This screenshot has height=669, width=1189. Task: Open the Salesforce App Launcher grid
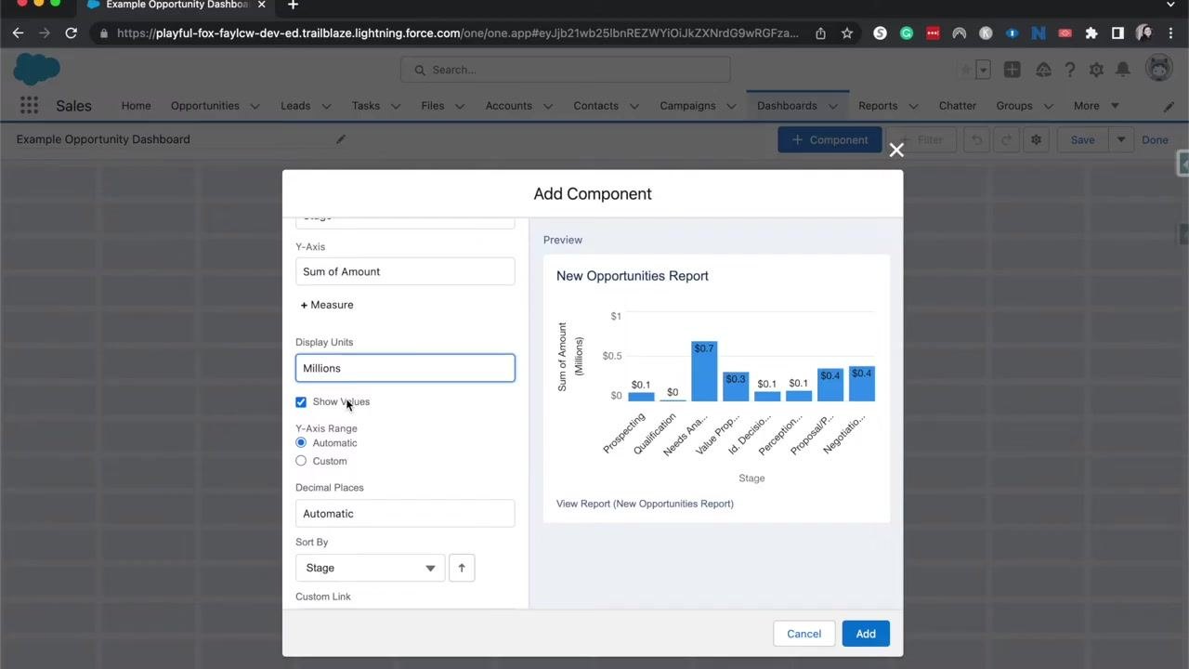coord(29,106)
